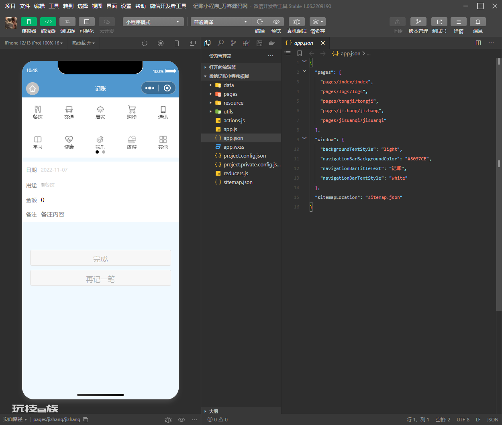Expand the utils folder

[x=241, y=111]
